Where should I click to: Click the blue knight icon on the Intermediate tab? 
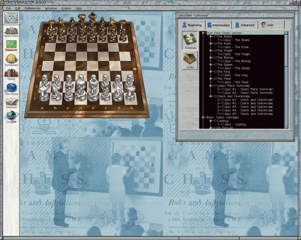[209, 25]
